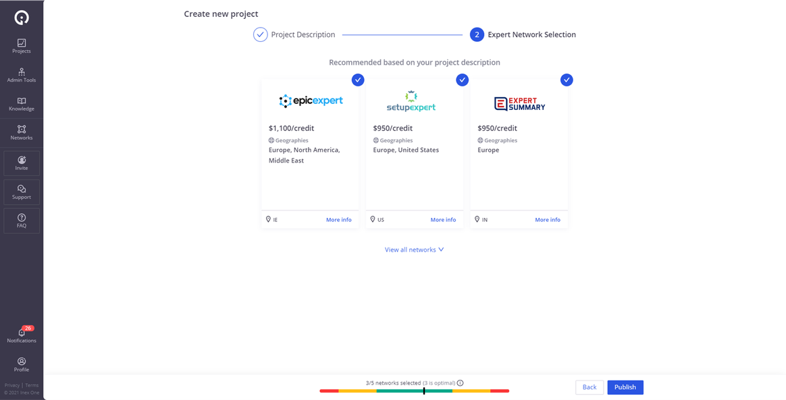Deselect the epicexpert network
Screen dimensions: 786x400
point(358,80)
